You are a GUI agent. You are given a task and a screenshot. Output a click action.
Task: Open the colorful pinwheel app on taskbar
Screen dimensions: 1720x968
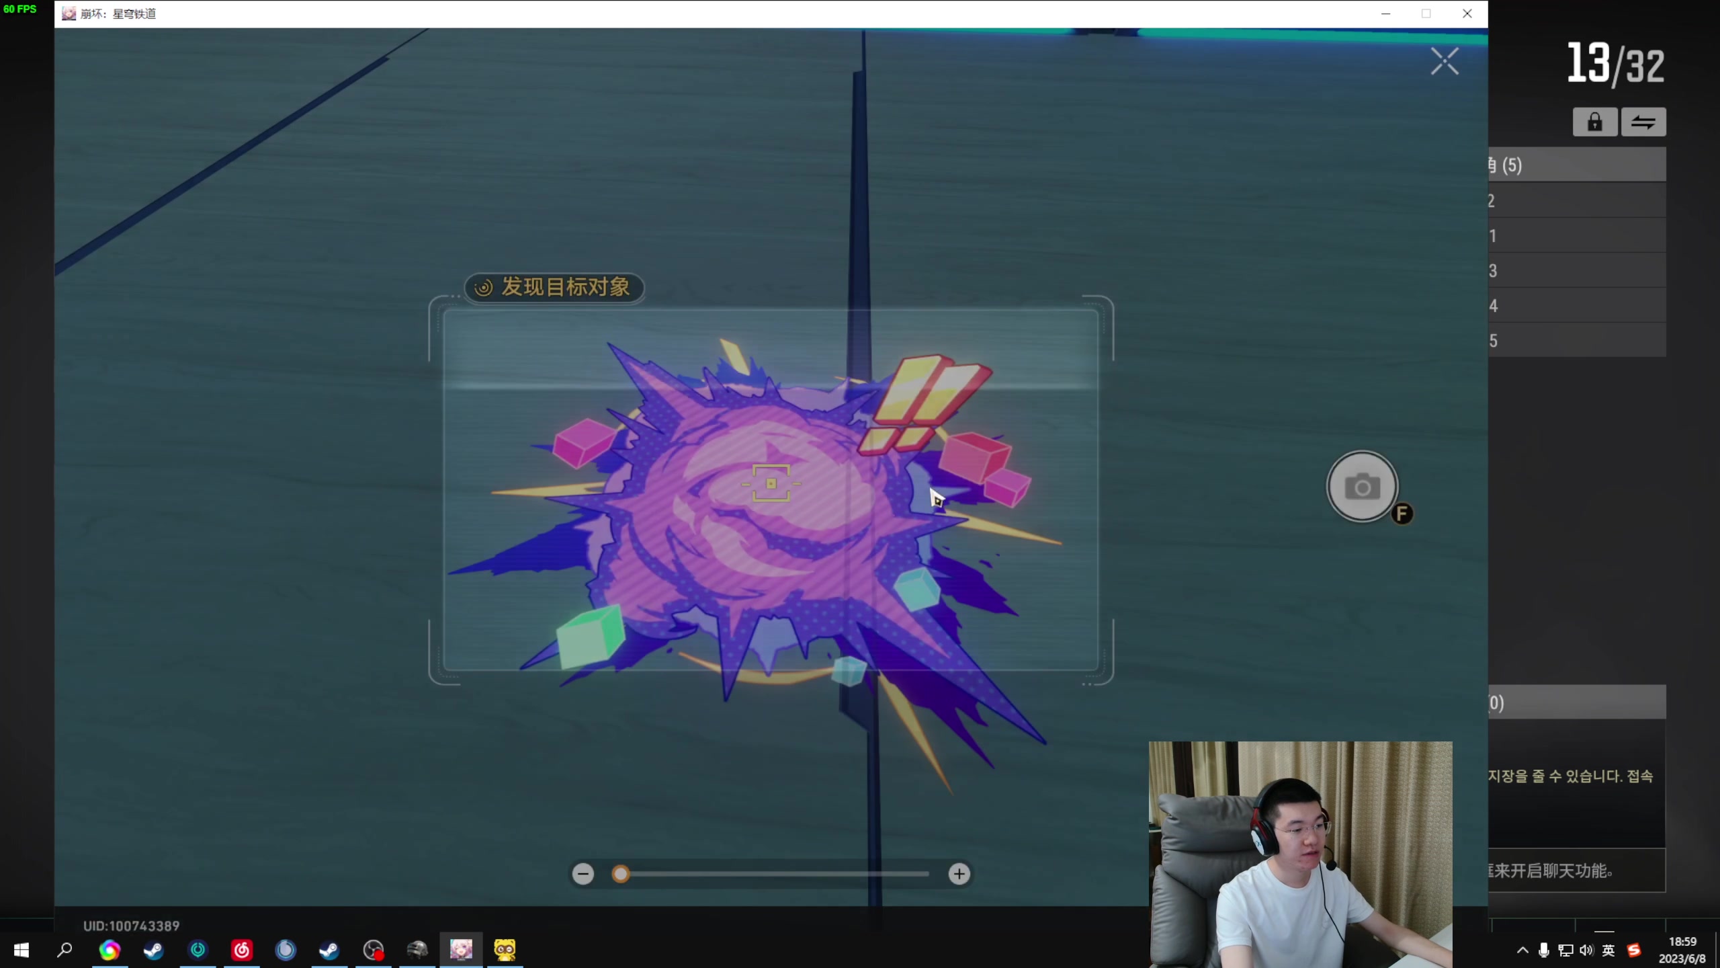pyautogui.click(x=110, y=950)
